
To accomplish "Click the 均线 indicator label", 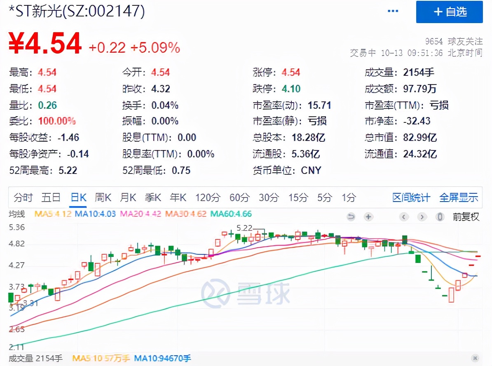I will (17, 214).
